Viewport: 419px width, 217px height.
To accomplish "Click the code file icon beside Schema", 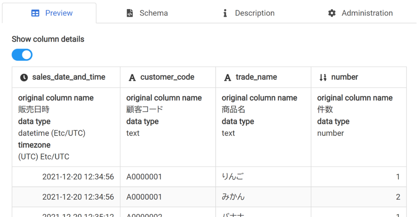I will pos(130,13).
